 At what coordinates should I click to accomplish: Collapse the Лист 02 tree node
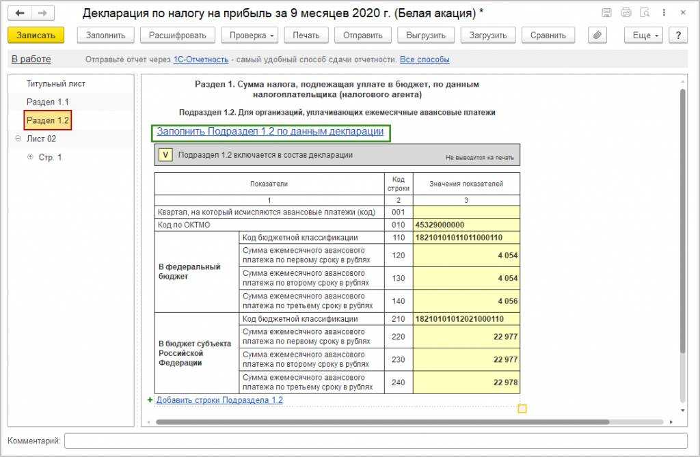tap(17, 139)
